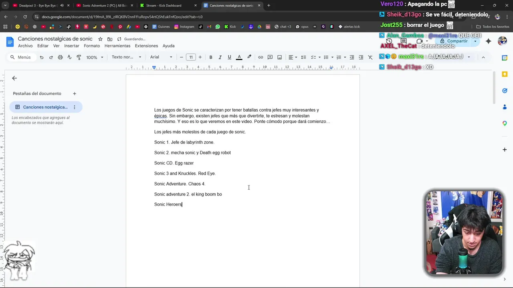Print the document with printer icon
Screen dimensions: 513x288
pyautogui.click(x=60, y=57)
